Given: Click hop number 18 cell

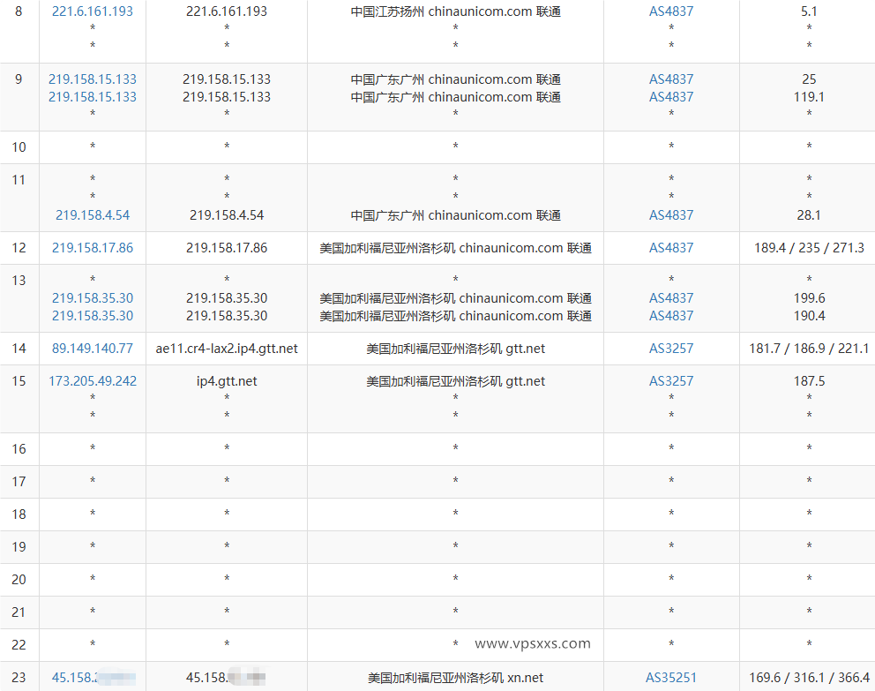Looking at the screenshot, I should tap(19, 514).
